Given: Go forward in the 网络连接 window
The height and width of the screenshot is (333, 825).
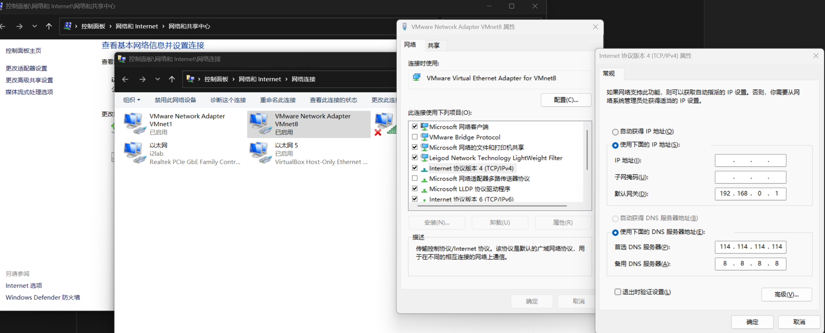Looking at the screenshot, I should [x=142, y=79].
